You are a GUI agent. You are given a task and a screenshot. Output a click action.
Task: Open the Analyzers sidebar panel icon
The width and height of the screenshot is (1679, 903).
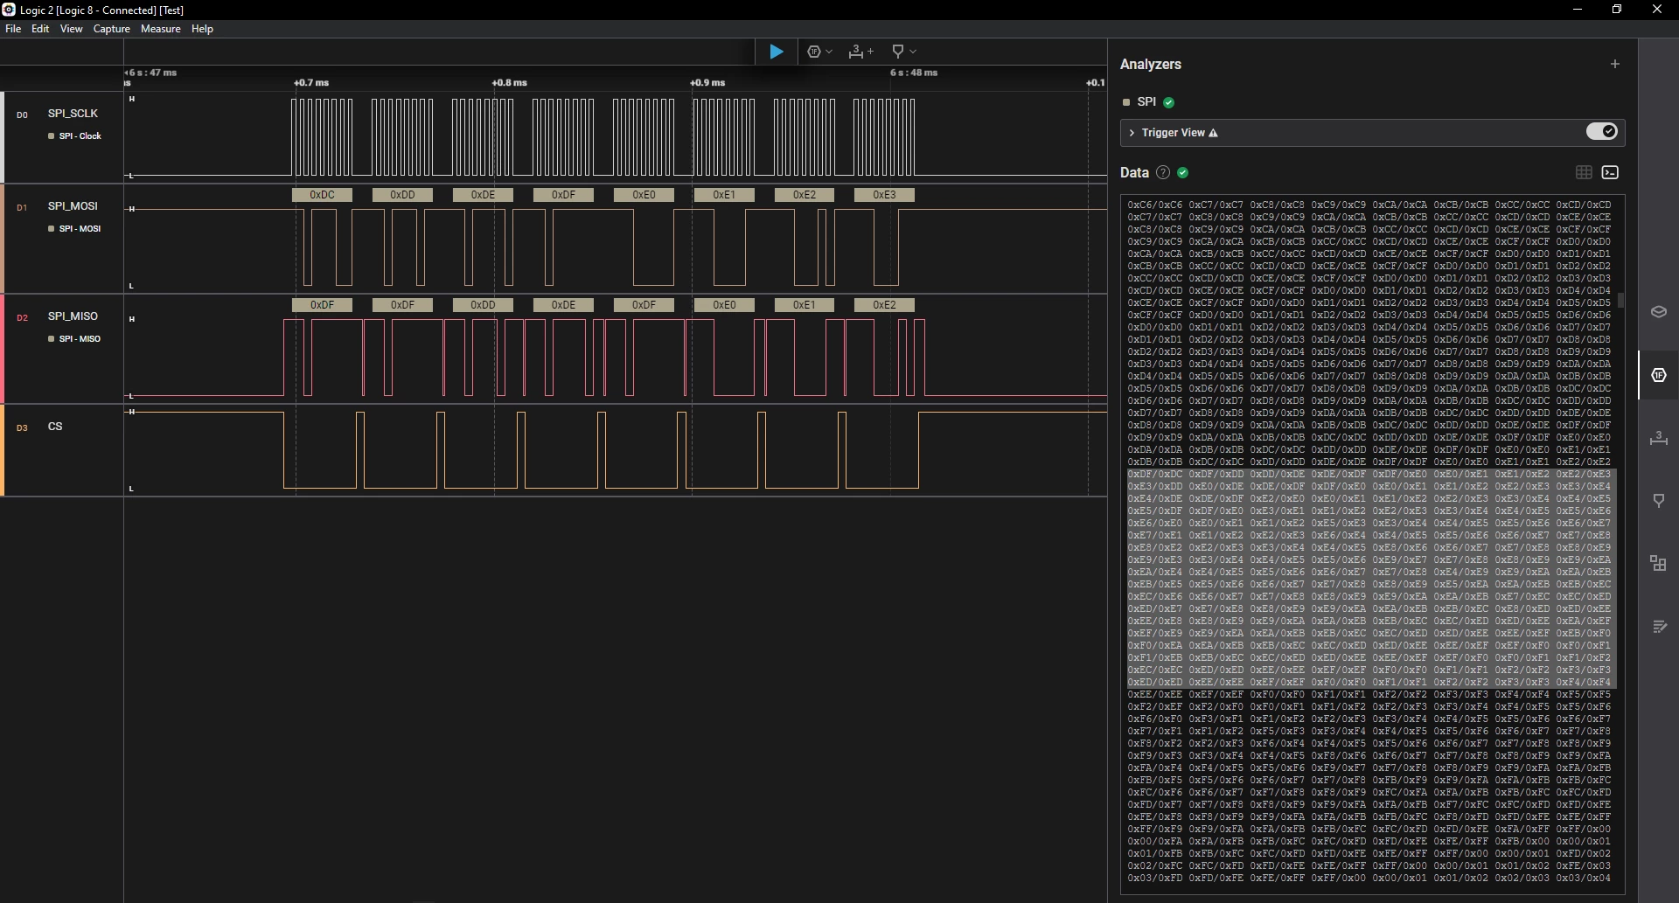[x=1659, y=375]
